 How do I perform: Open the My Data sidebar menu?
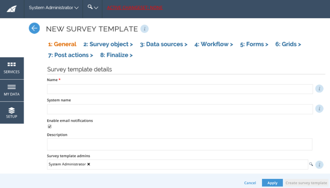[12, 90]
